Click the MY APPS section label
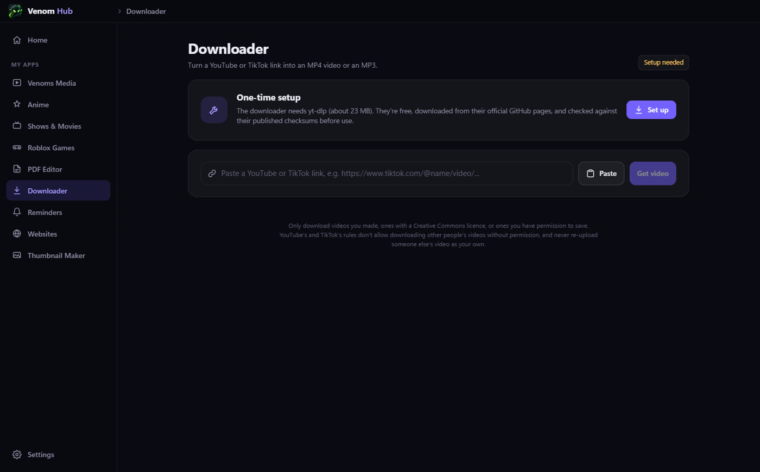This screenshot has height=472, width=760. [x=25, y=65]
